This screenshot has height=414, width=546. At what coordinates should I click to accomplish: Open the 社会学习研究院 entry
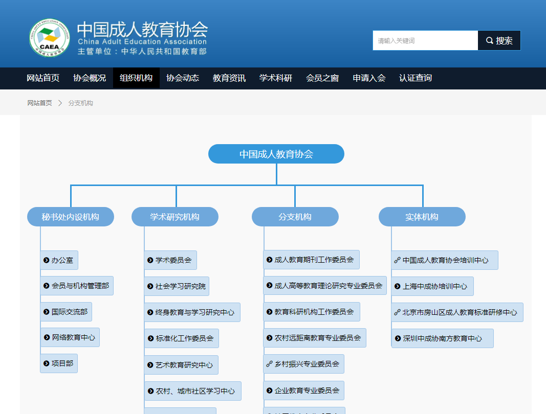coord(177,286)
